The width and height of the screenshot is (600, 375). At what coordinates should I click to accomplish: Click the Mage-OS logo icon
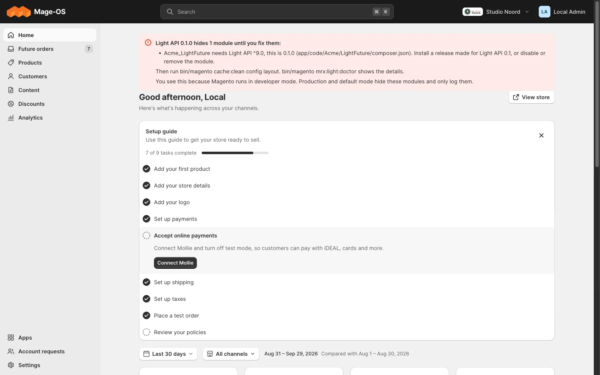pyautogui.click(x=19, y=12)
